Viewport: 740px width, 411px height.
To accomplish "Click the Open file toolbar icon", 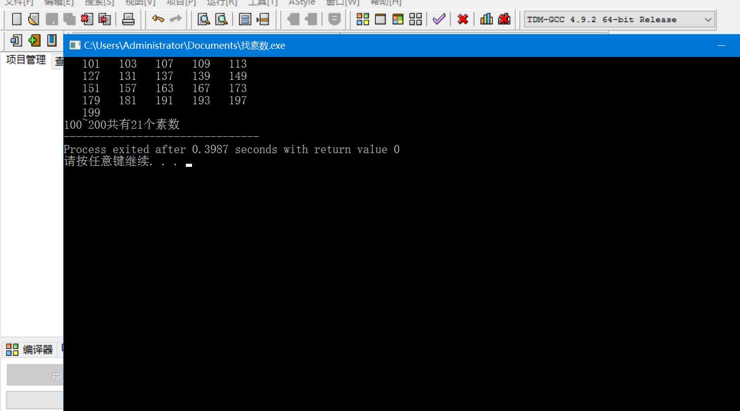I will pyautogui.click(x=34, y=19).
